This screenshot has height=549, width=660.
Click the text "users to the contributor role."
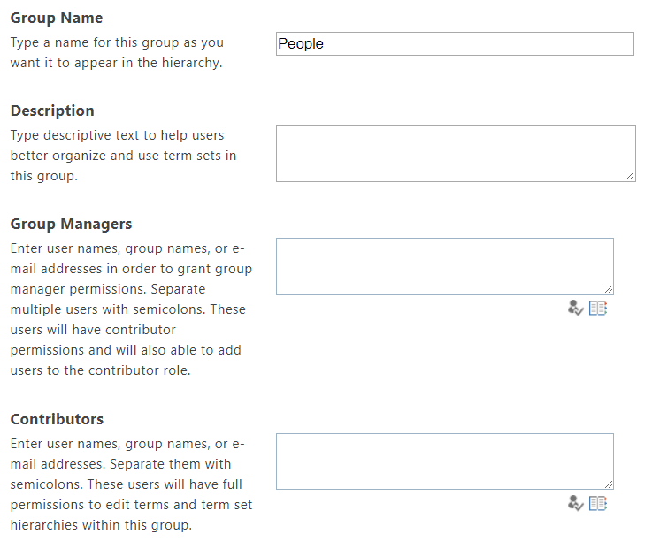pos(101,370)
